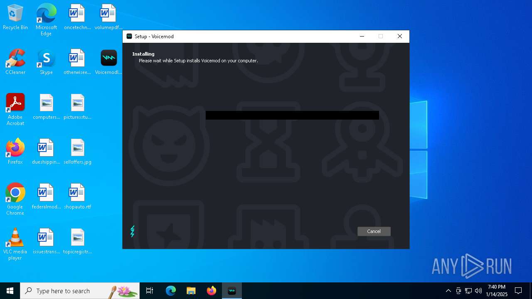
Task: Open Microsoft Edge from taskbar
Action: (x=171, y=291)
